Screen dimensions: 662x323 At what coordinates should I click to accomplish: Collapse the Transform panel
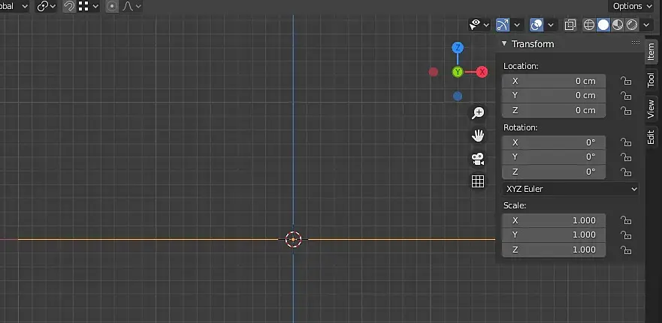coord(504,43)
